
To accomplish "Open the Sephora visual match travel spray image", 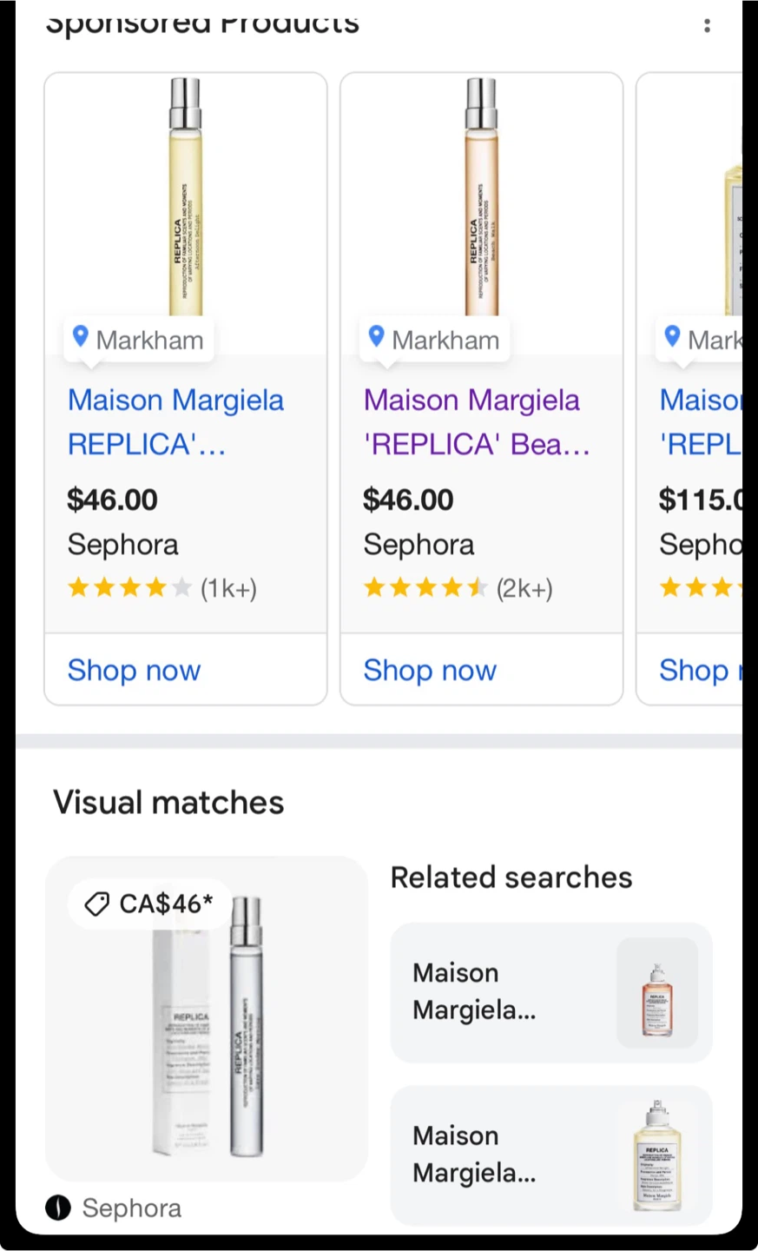I will pyautogui.click(x=207, y=1019).
